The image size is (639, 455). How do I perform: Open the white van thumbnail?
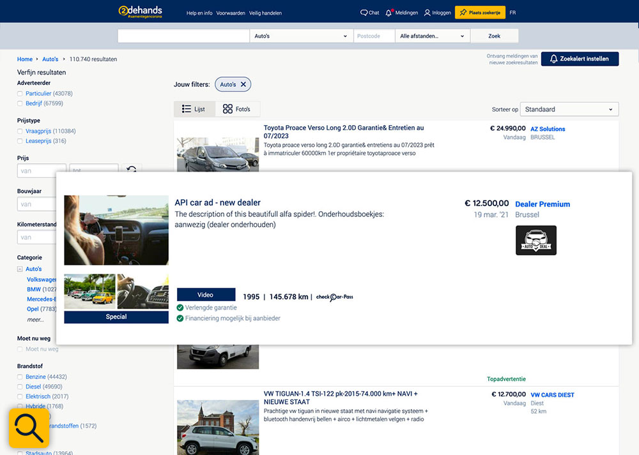(x=218, y=357)
